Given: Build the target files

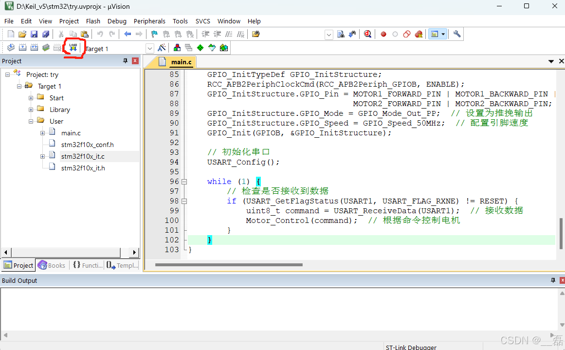Looking at the screenshot, I should (22, 48).
